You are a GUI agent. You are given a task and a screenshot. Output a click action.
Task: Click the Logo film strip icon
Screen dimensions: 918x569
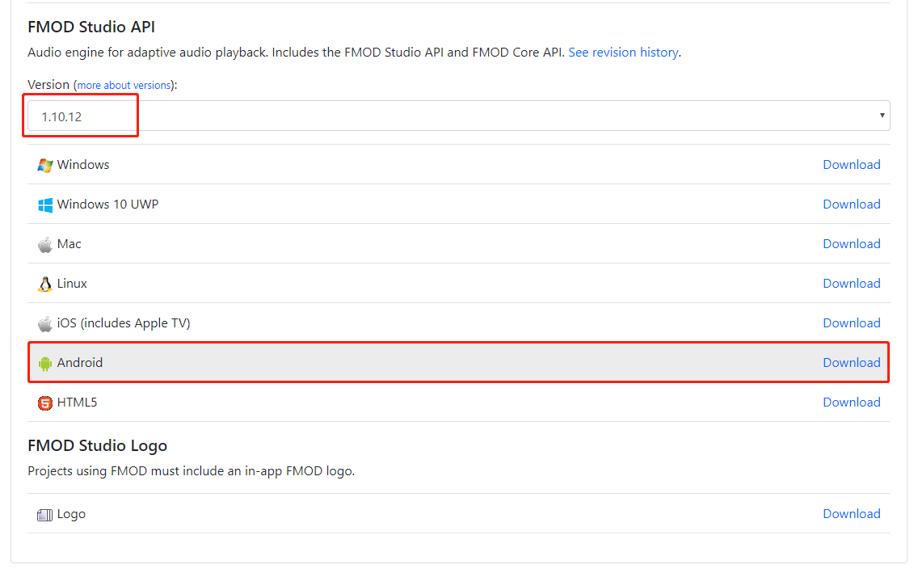(x=45, y=515)
